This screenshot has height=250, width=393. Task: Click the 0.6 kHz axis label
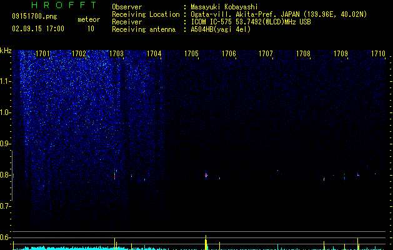pyautogui.click(x=5, y=237)
